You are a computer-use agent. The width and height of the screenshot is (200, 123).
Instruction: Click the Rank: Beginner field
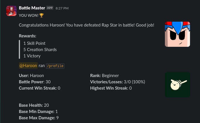click(104, 76)
